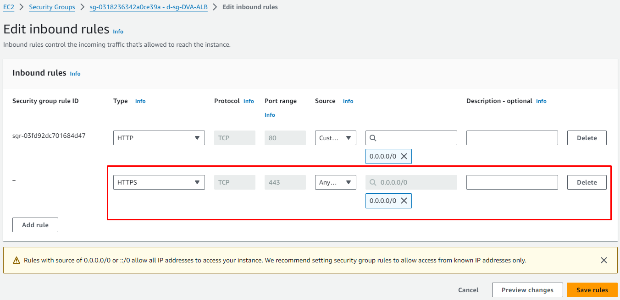Click Info link beside Type column
This screenshot has height=300, width=620.
tap(140, 101)
